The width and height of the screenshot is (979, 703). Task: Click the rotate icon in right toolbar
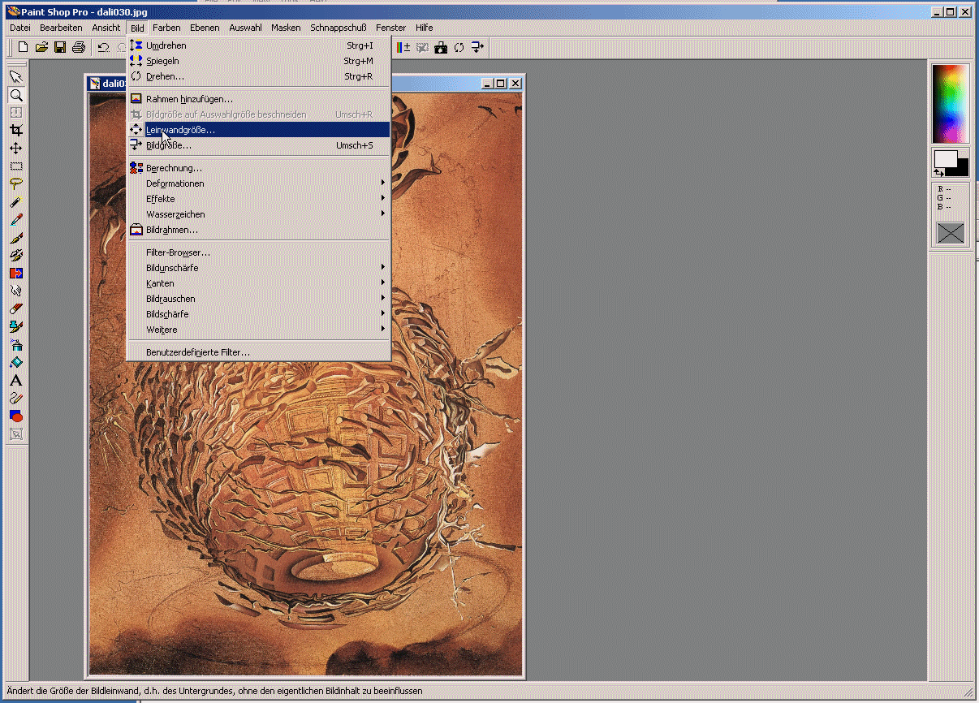point(459,47)
